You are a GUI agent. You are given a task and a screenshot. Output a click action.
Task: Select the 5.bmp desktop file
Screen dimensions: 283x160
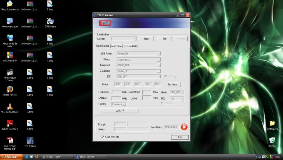[x=50, y=5]
